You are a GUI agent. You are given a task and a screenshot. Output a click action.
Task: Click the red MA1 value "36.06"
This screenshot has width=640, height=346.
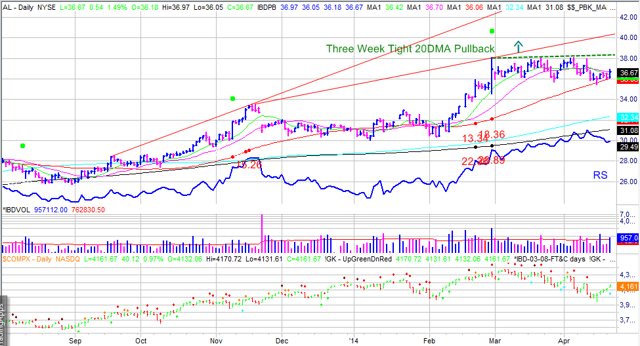(474, 8)
